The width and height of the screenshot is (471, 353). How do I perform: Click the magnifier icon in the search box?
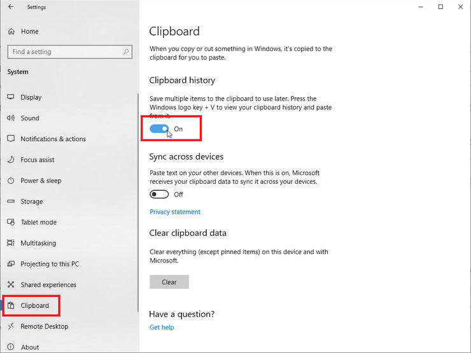click(x=126, y=52)
